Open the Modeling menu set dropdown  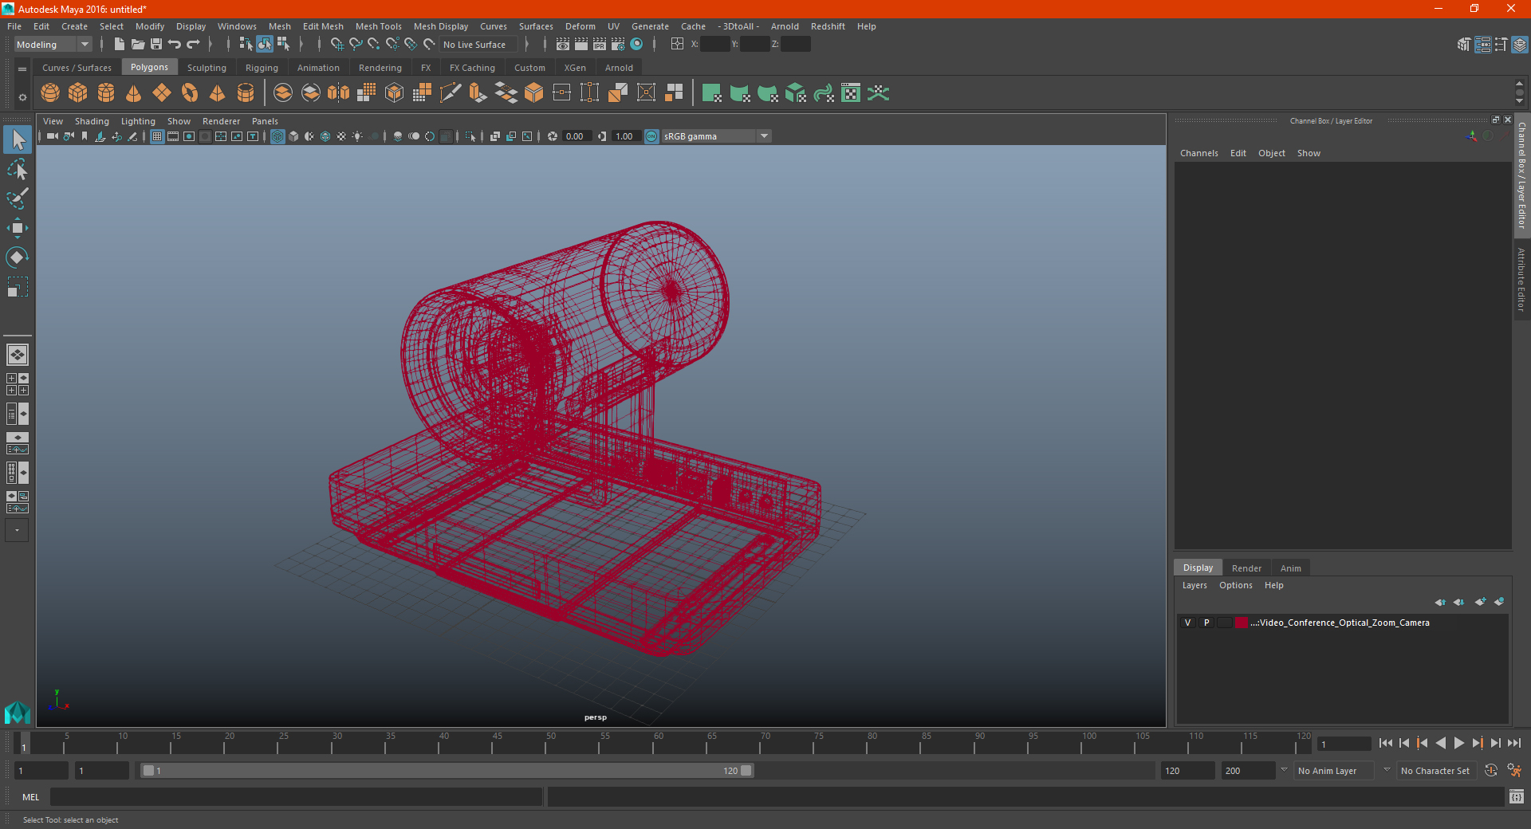[x=53, y=45]
